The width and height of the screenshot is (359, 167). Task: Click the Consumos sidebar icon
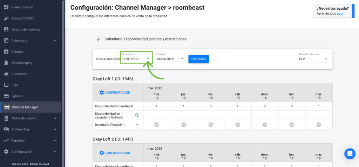point(6,74)
